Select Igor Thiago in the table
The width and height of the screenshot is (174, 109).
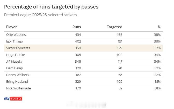point(14,41)
